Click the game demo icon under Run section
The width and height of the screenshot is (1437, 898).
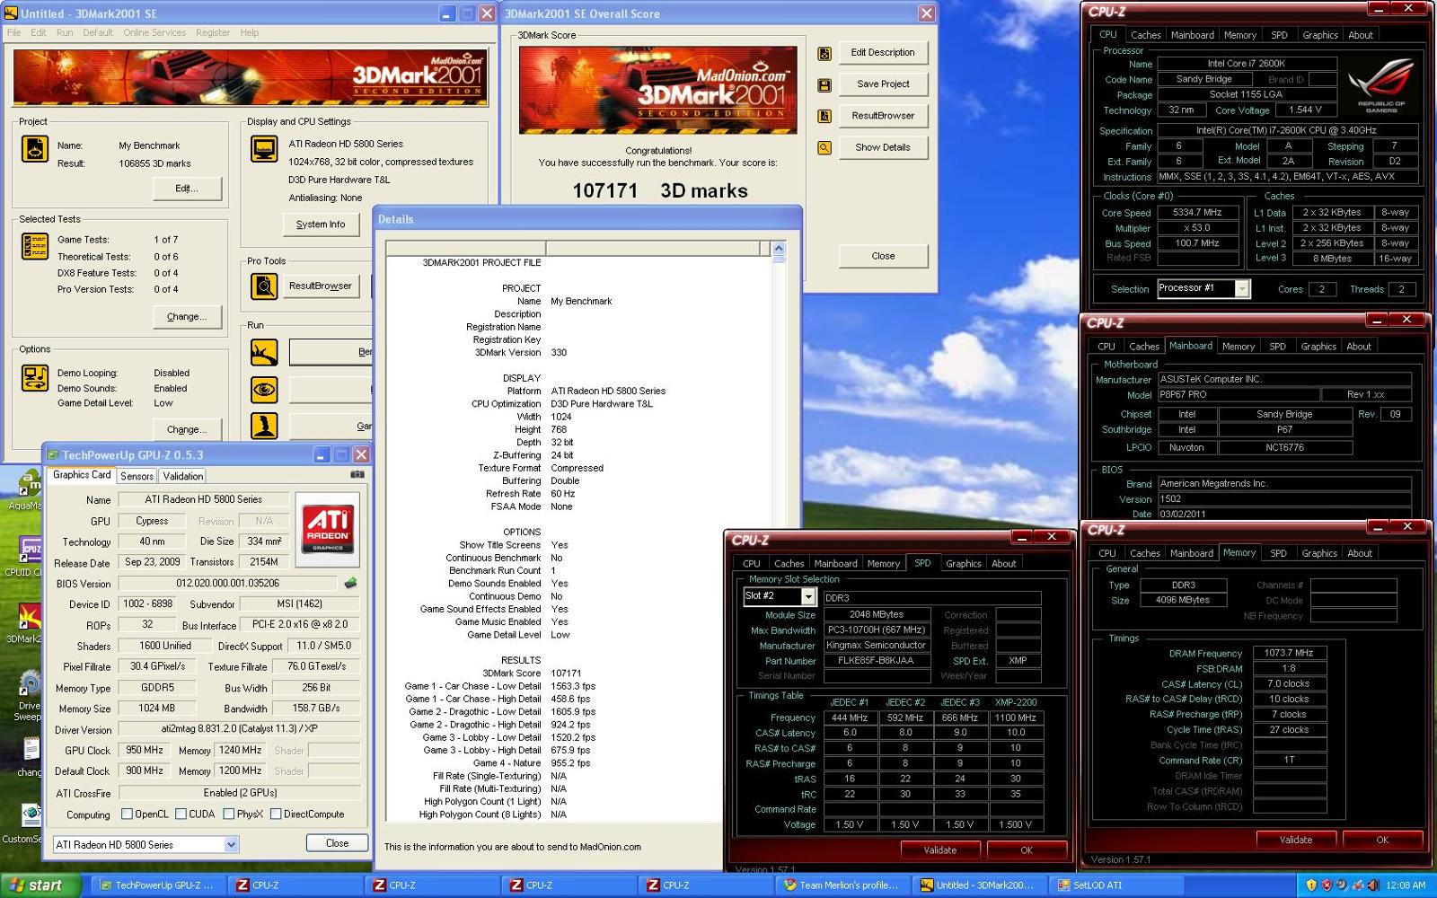click(x=264, y=426)
